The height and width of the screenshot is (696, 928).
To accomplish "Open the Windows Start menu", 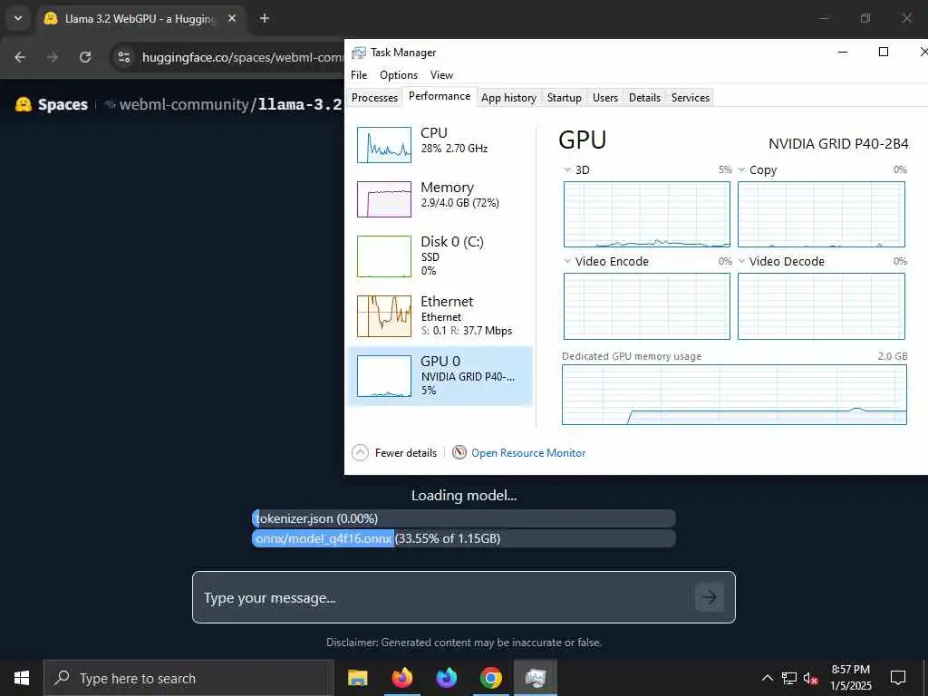I will pyautogui.click(x=22, y=678).
